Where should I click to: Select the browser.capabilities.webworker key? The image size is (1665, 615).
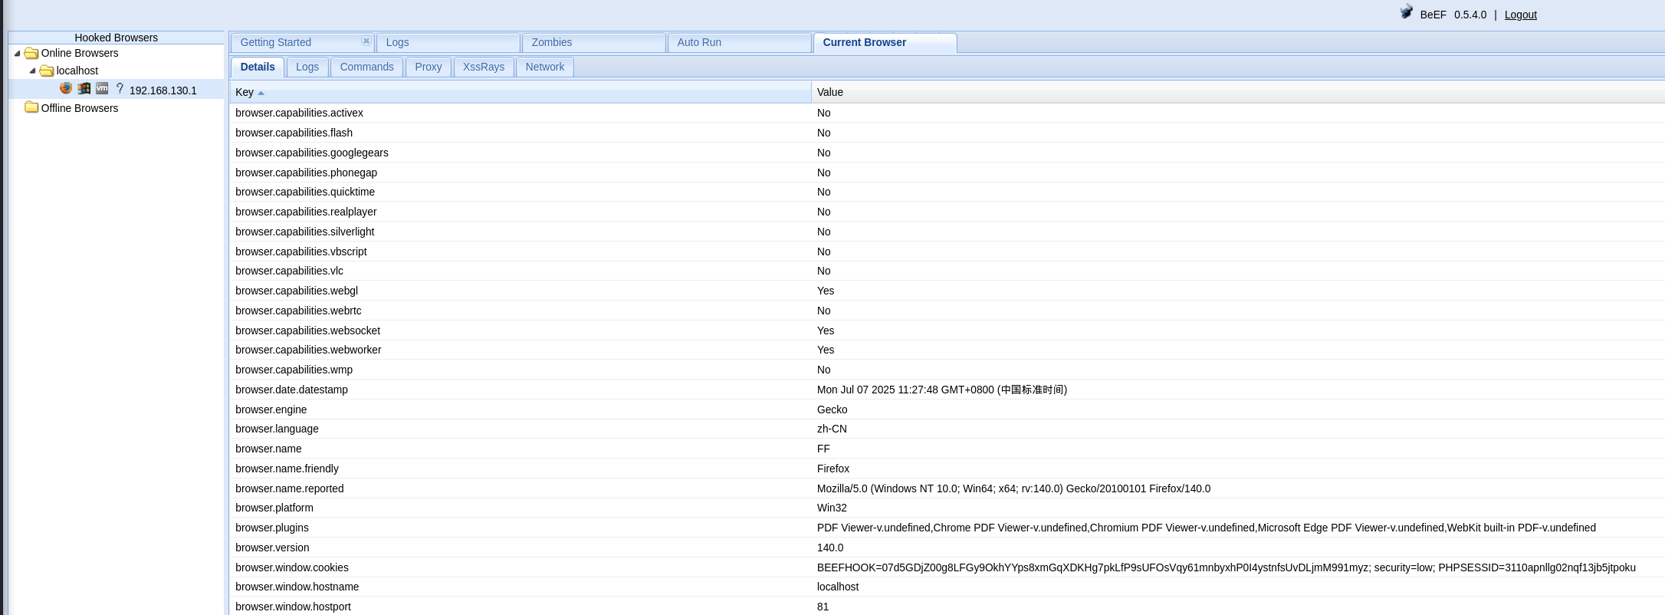[x=308, y=350]
